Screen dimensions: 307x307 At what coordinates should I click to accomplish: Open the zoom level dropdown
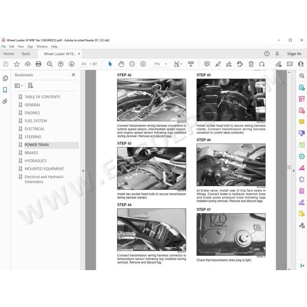coord(166,64)
